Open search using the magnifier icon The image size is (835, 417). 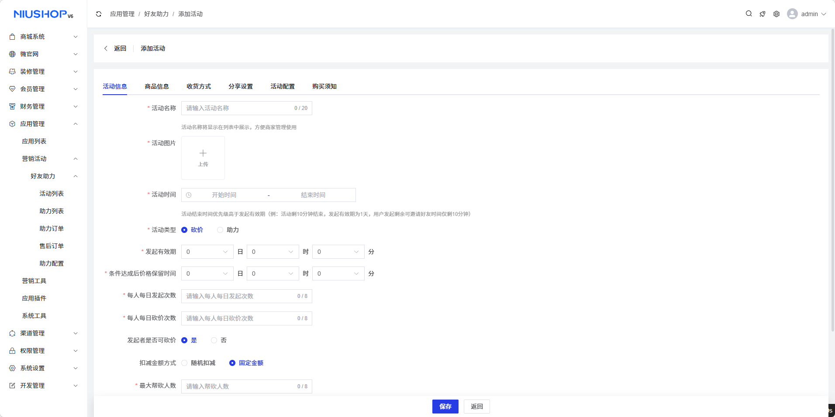click(749, 14)
